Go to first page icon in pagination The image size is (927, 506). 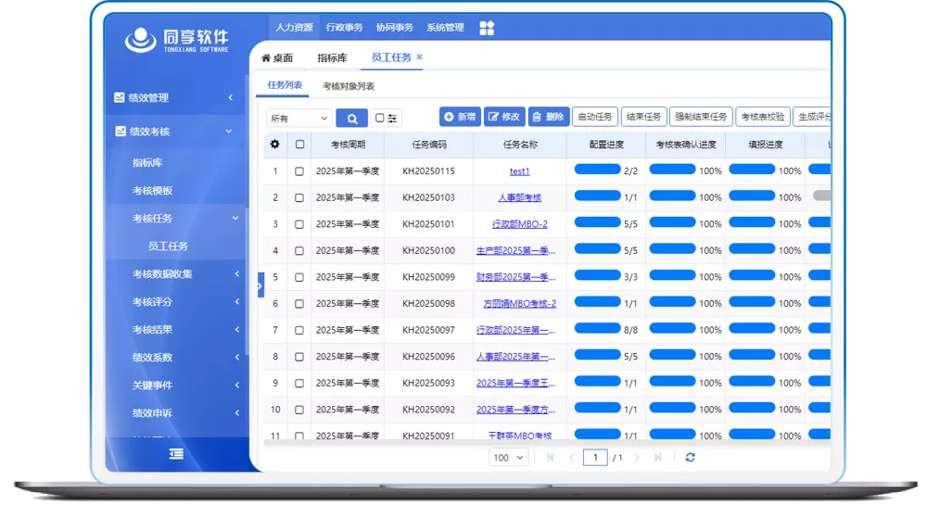click(x=551, y=457)
